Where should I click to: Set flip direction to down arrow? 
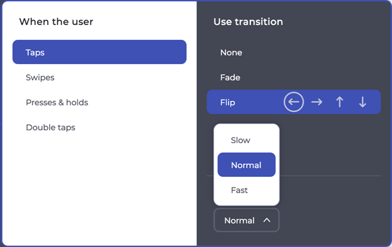[x=362, y=102]
